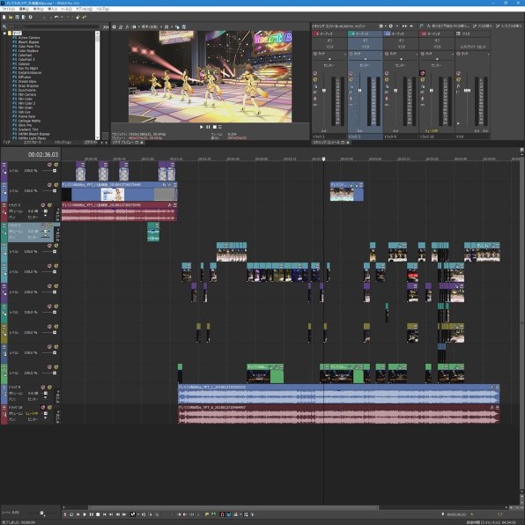Stop in the video preview window
Image resolution: width=525 pixels, height=525 pixels.
pos(215,127)
